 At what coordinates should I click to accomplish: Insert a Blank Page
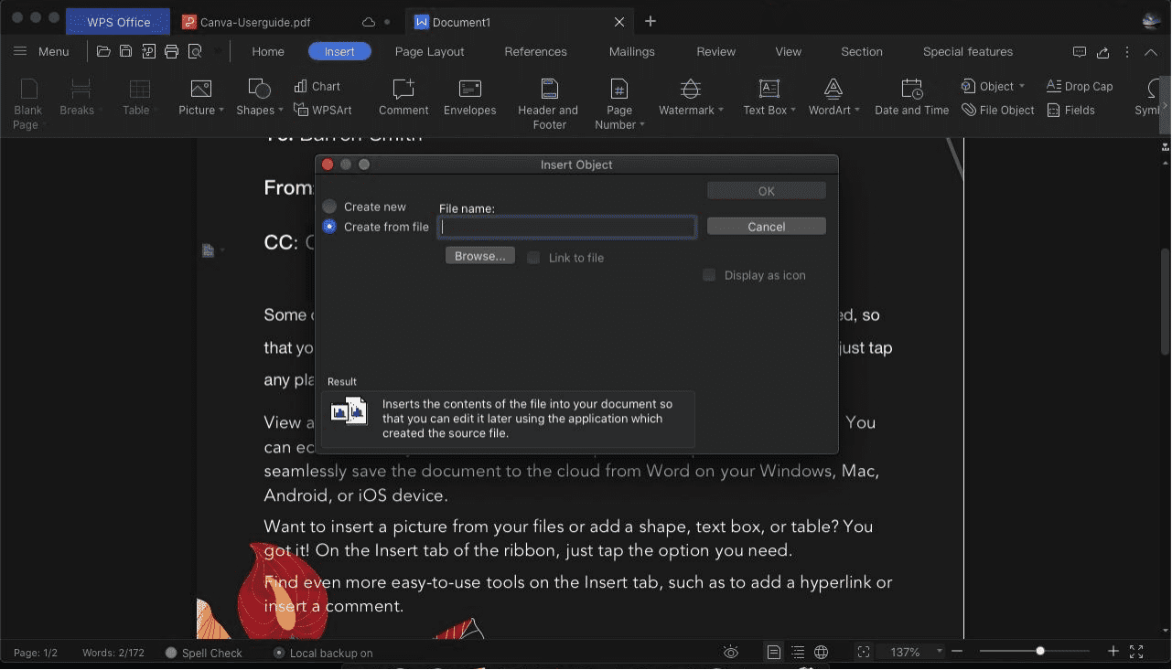pyautogui.click(x=27, y=99)
